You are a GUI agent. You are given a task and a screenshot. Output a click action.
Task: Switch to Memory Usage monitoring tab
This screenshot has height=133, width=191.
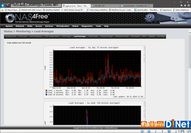[x=107, y=37]
